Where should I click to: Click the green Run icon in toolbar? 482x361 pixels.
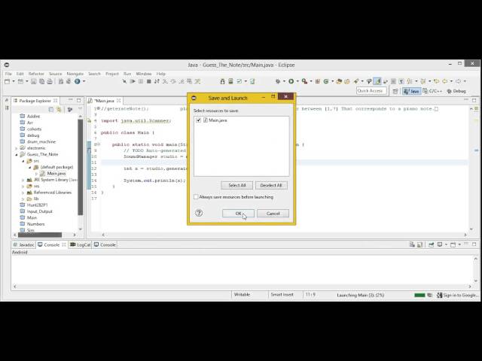click(x=291, y=81)
